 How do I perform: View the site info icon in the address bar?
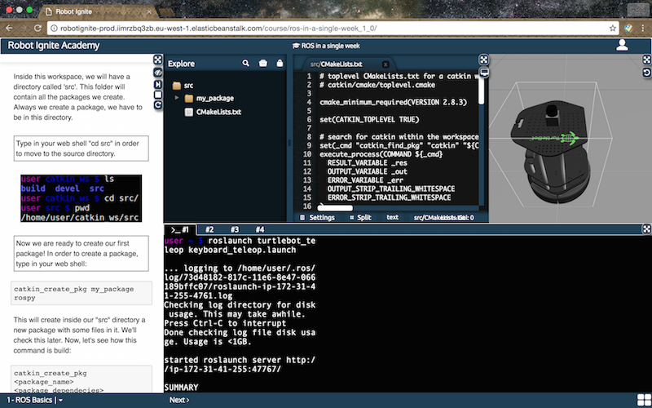[x=54, y=29]
